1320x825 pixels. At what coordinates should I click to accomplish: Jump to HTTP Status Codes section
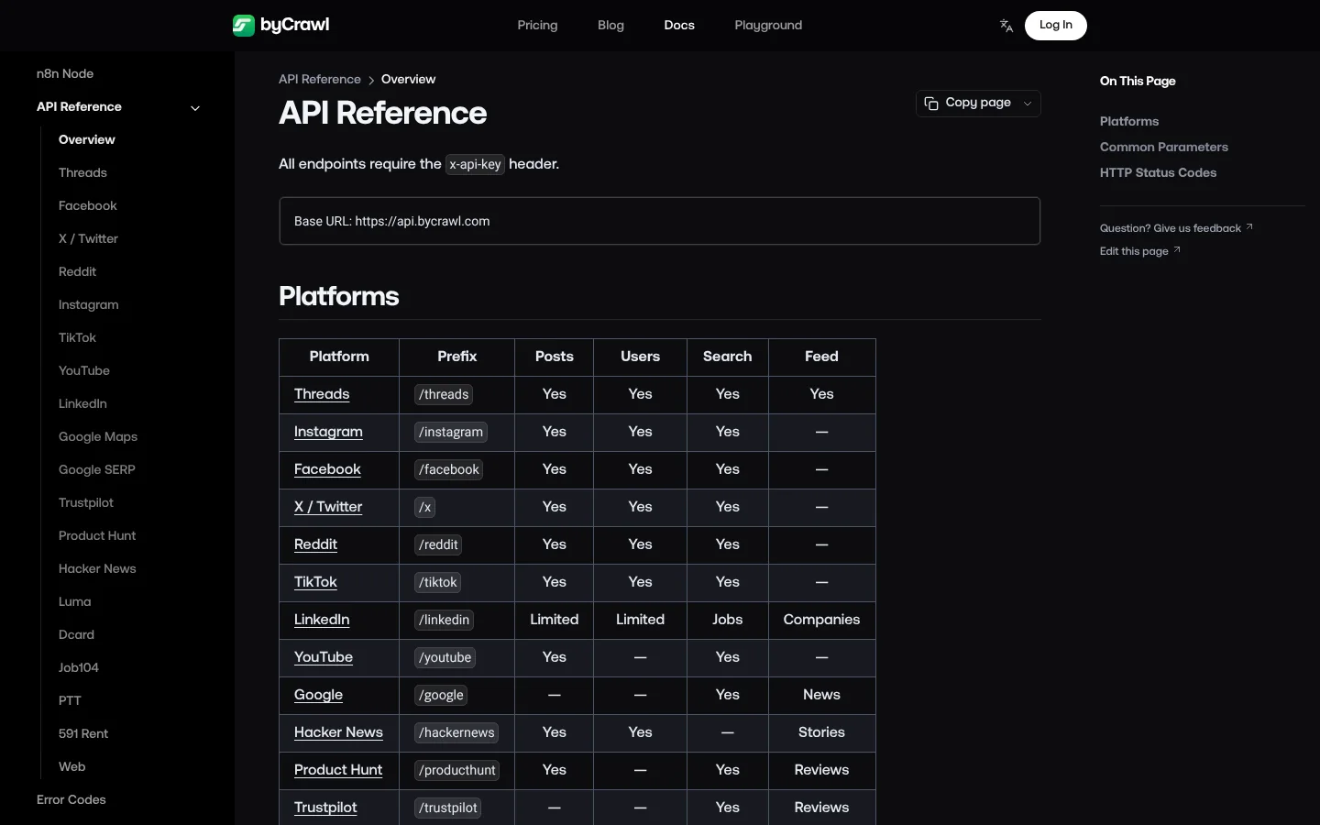pos(1158,172)
